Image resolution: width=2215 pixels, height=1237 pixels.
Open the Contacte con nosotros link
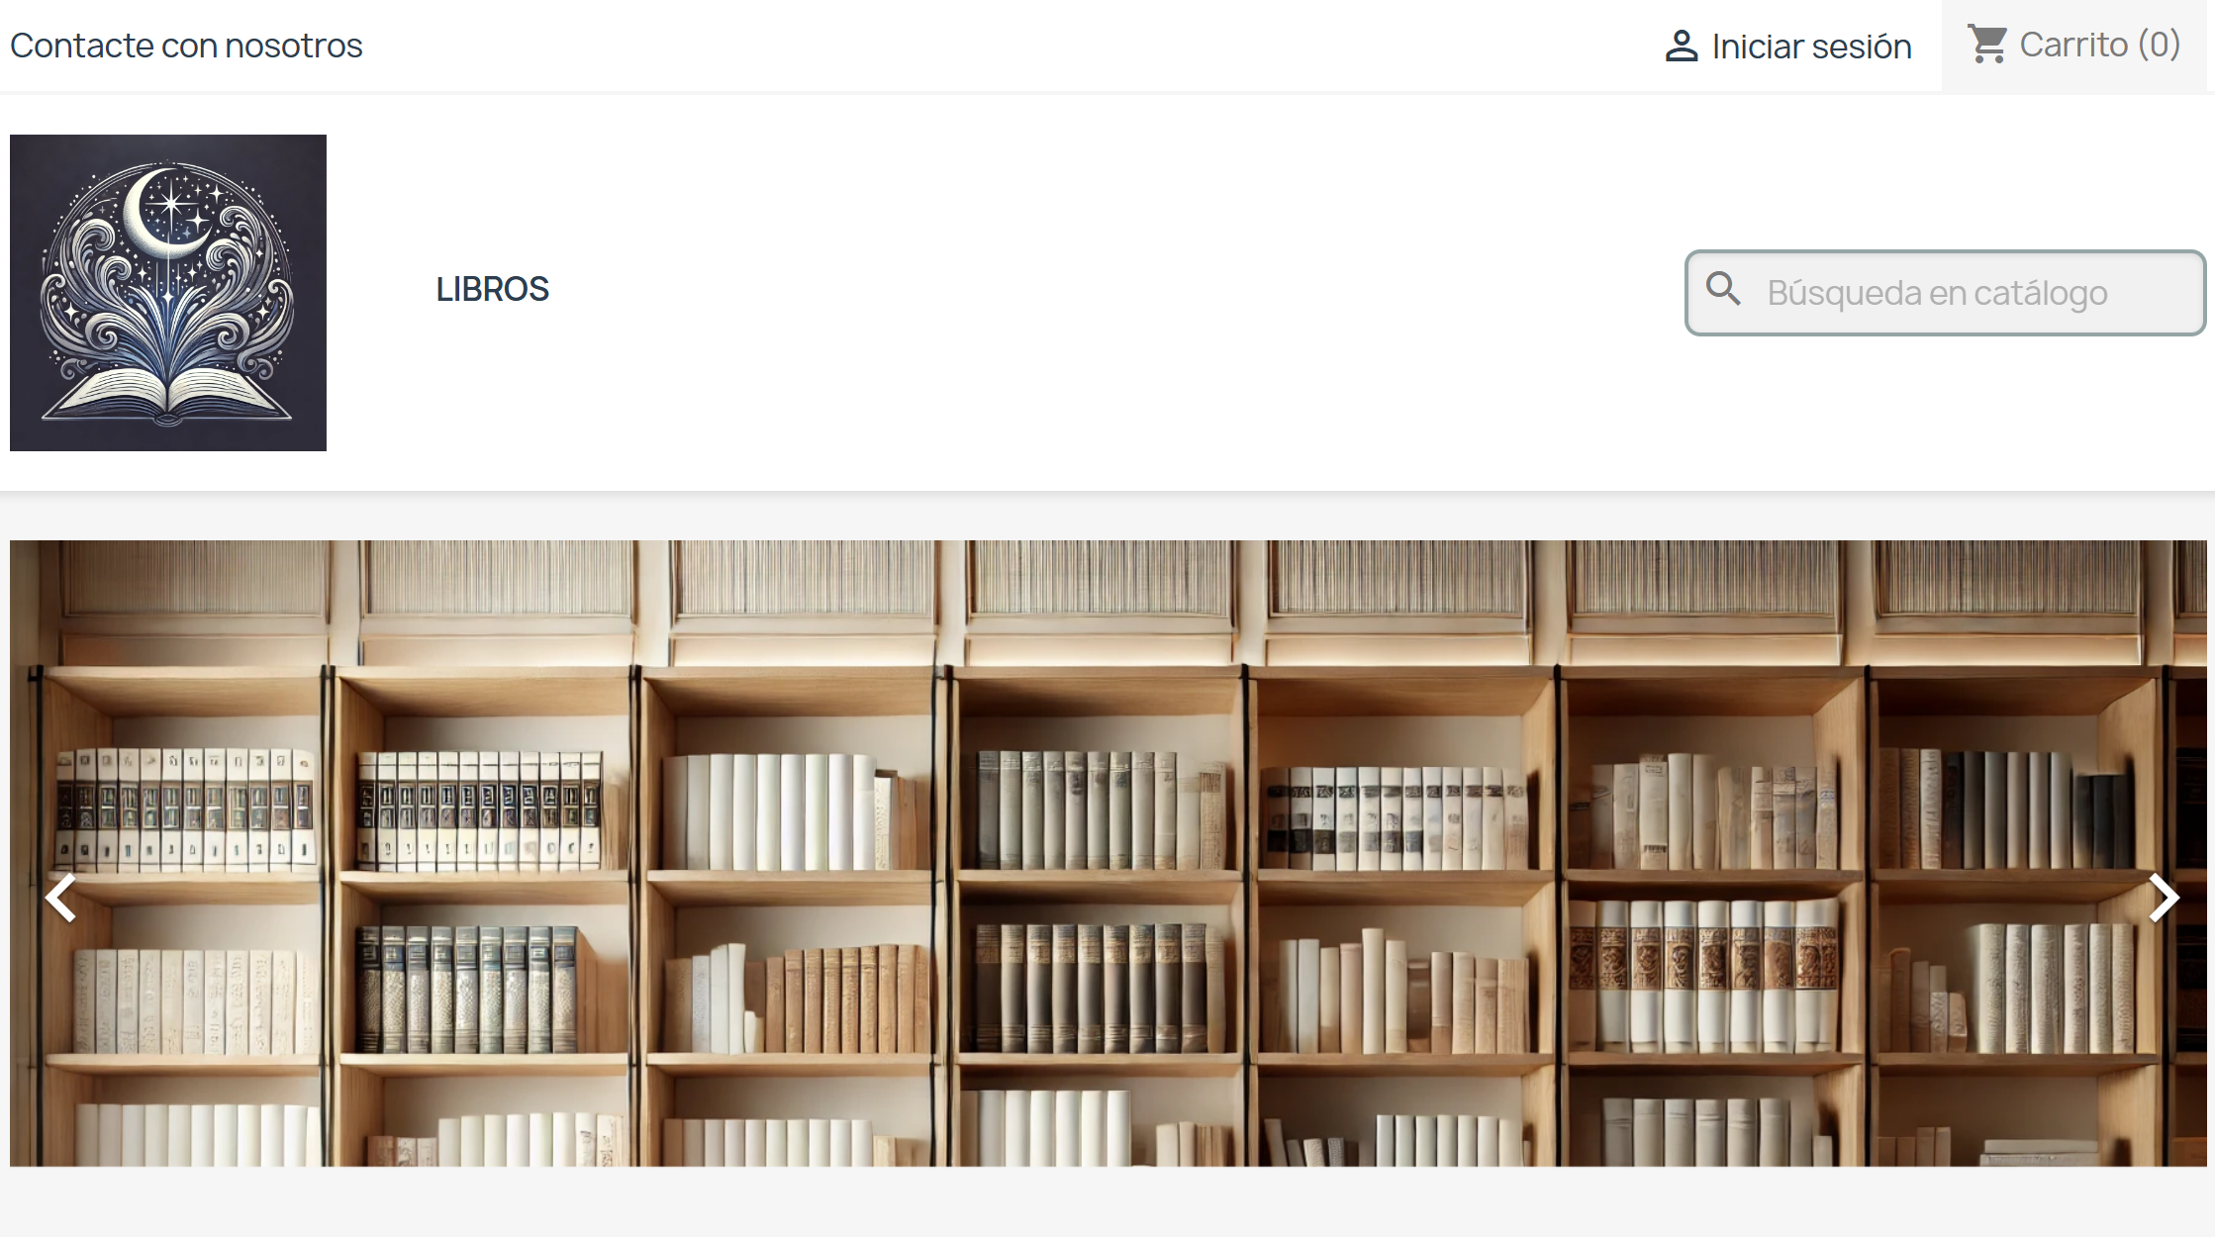point(186,46)
